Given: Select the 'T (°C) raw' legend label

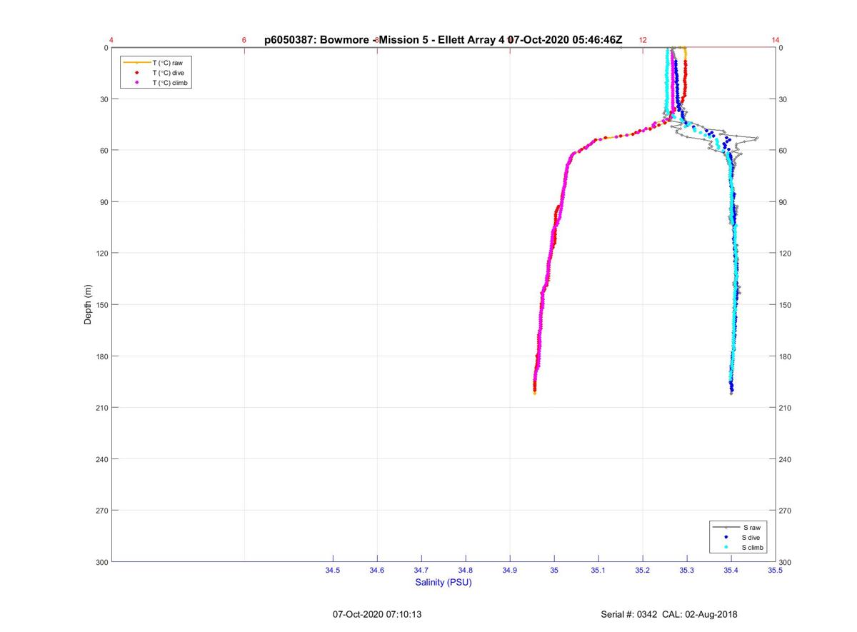Looking at the screenshot, I should coord(167,63).
